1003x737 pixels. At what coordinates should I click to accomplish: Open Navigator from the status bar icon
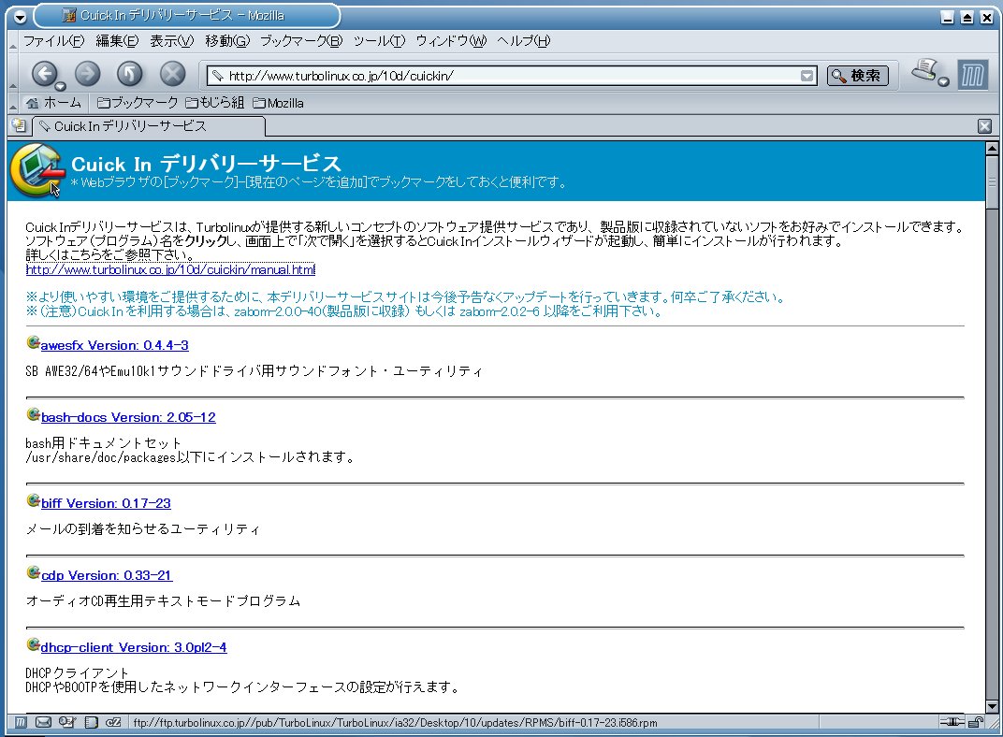pos(21,722)
